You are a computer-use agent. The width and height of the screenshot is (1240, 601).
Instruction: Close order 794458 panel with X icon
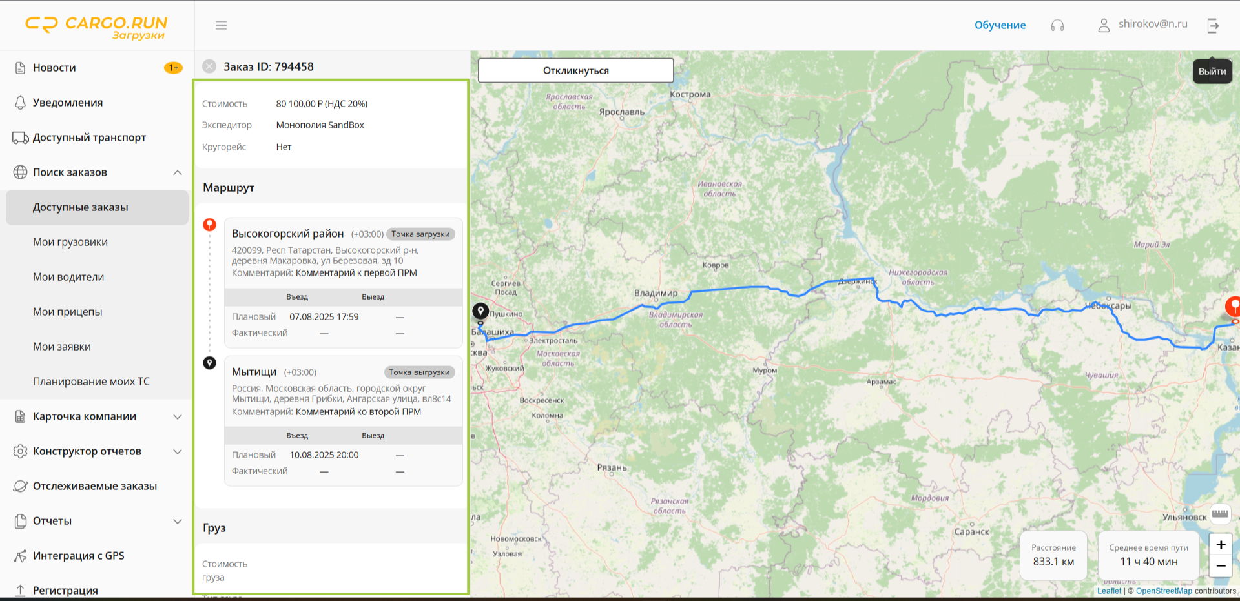tap(209, 66)
